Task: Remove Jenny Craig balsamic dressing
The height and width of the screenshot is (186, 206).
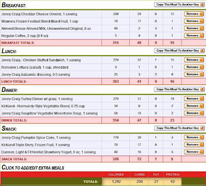Action: (194, 74)
